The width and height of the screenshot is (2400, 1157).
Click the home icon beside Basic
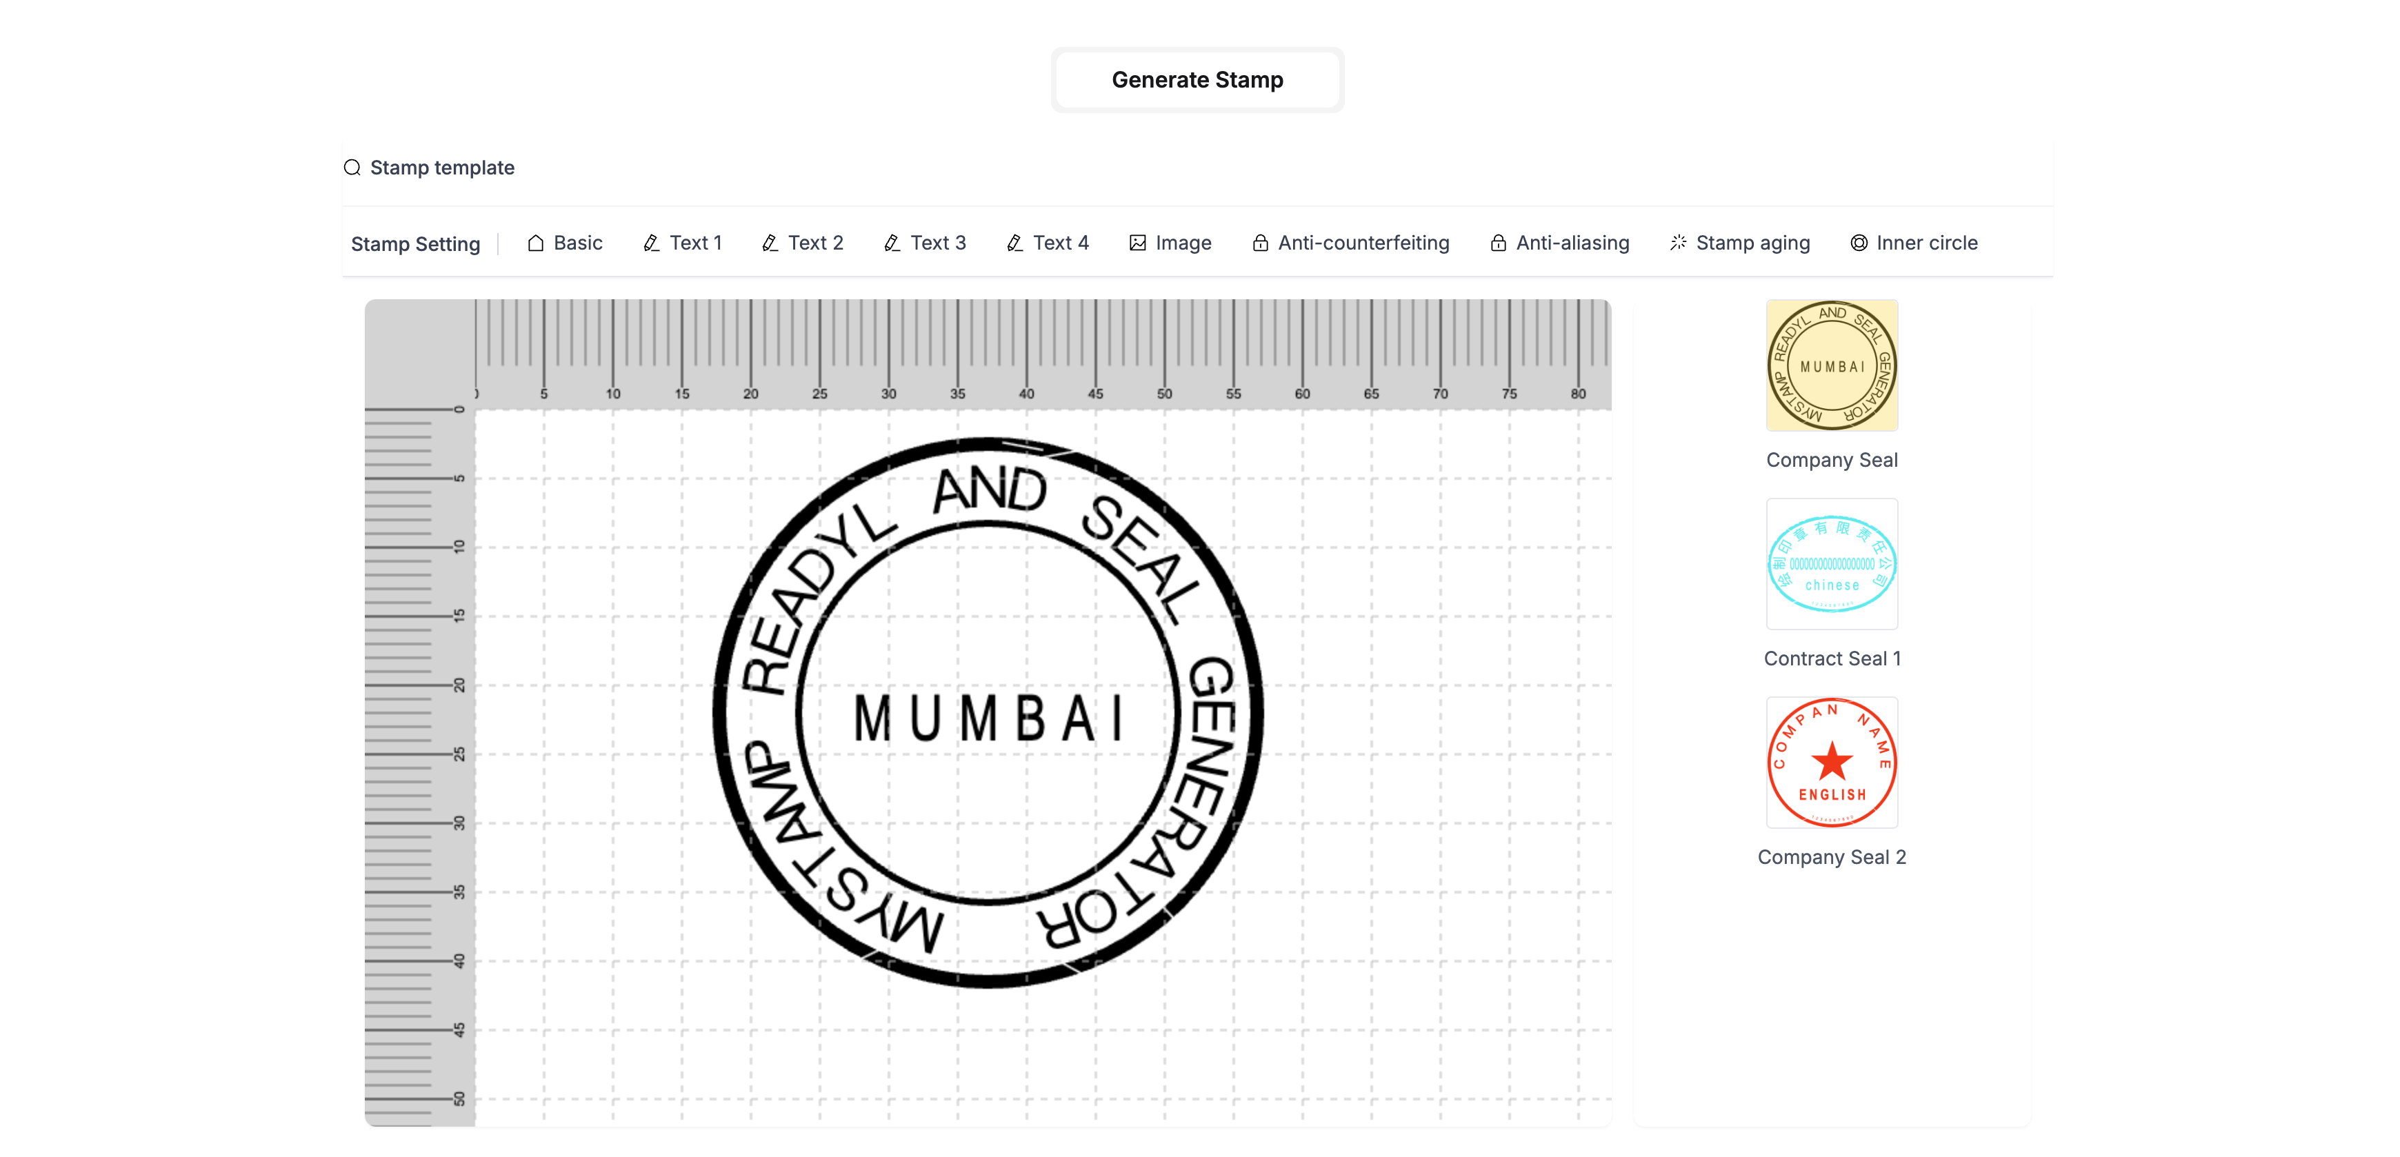[x=536, y=243]
